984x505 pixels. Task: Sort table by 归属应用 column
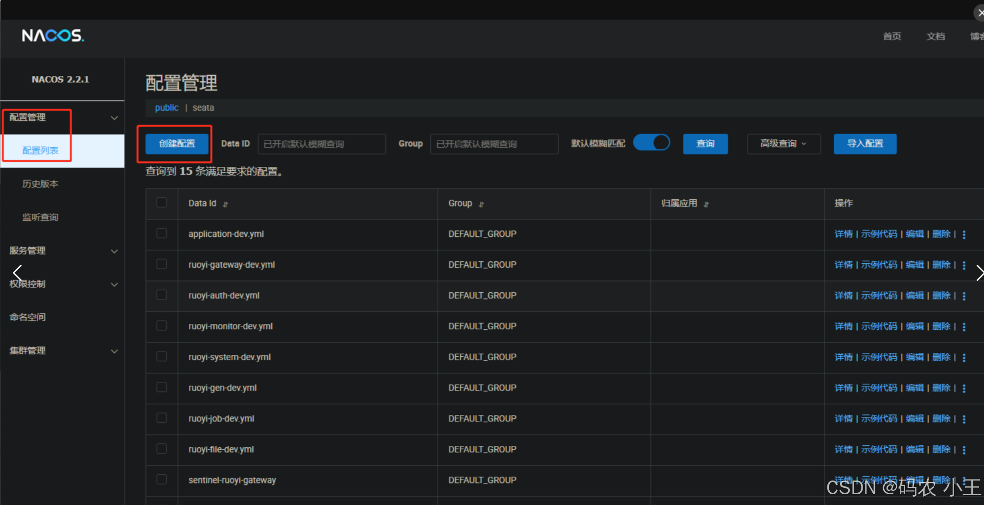706,204
